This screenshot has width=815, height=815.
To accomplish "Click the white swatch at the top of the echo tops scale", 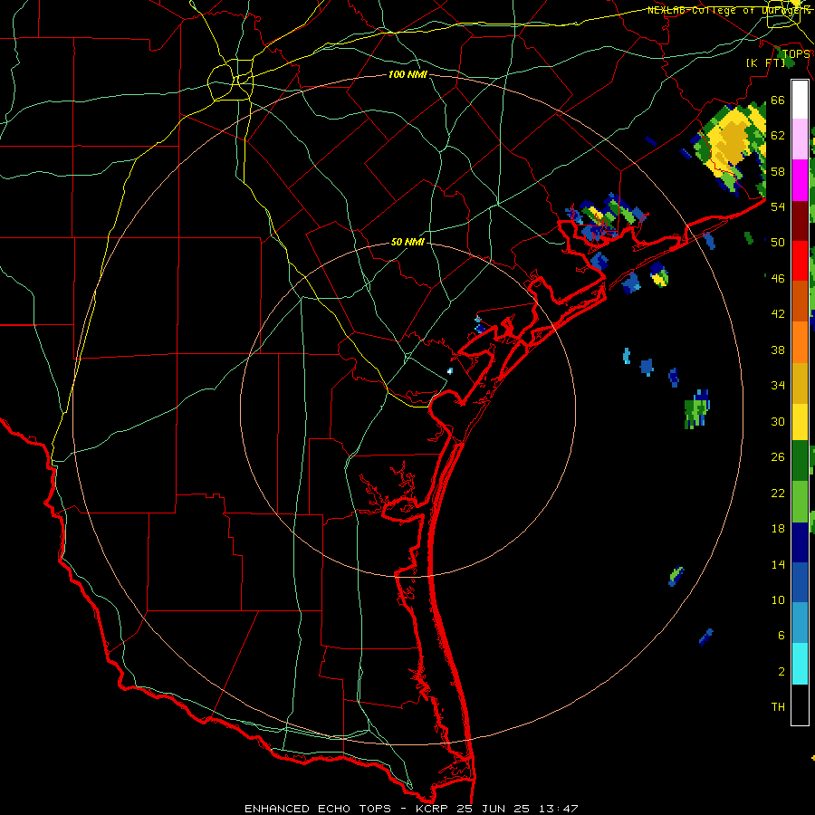I will click(x=800, y=100).
